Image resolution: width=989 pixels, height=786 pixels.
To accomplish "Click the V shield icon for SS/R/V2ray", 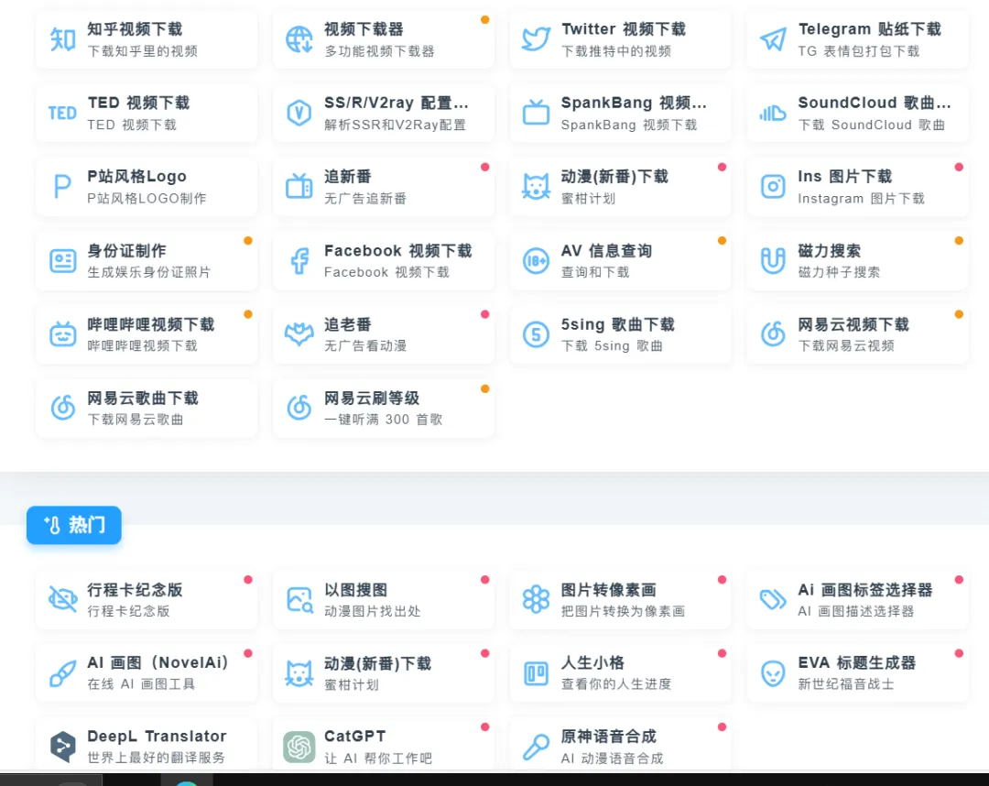I will click(299, 113).
